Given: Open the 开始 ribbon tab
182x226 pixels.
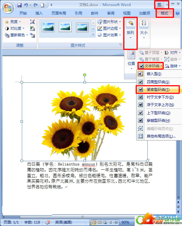Looking at the screenshot, I should point(23,13).
